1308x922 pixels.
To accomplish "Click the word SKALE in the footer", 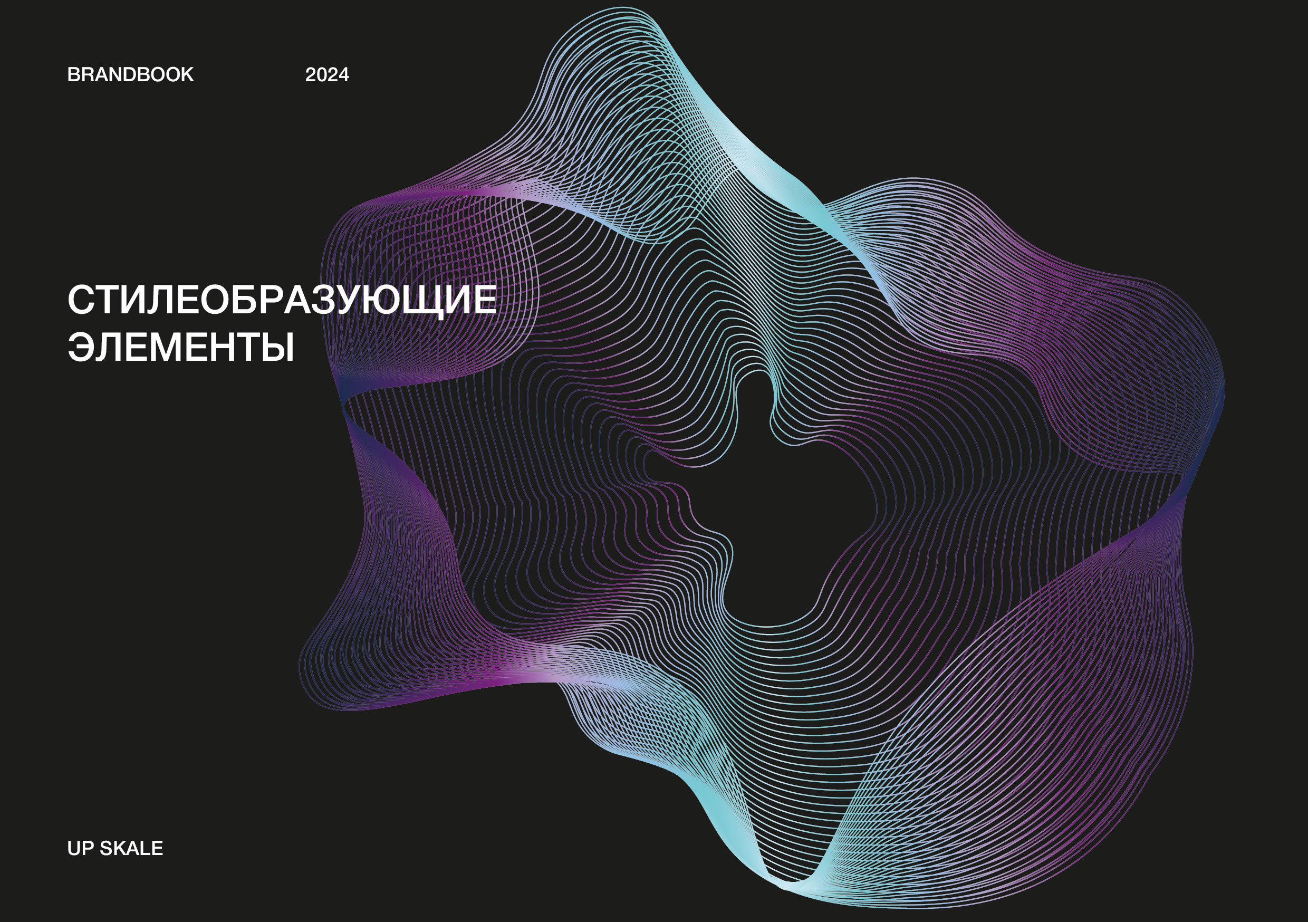I will 131,848.
